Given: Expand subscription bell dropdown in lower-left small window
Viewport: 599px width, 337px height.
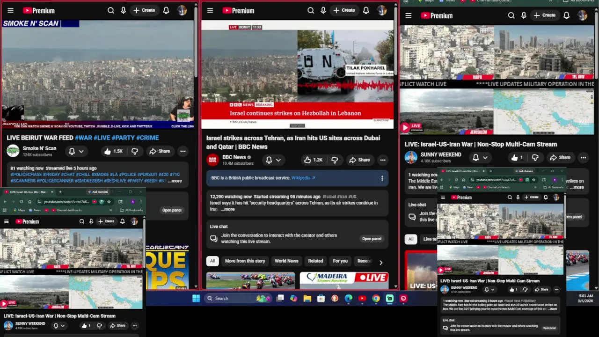Looking at the screenshot, I should (58, 326).
